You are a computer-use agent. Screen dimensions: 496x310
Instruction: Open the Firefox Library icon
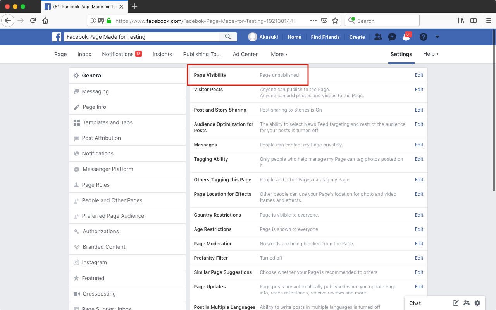[461, 21]
